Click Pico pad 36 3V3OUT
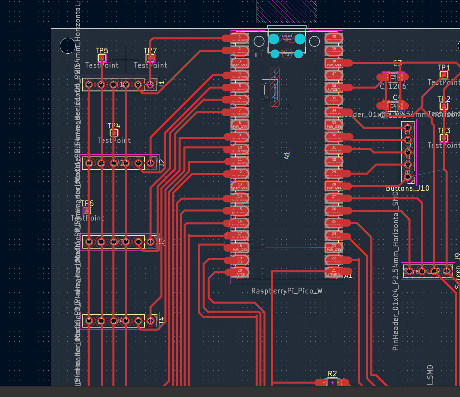Screen dimensions: 460x397 pyautogui.click(x=334, y=88)
